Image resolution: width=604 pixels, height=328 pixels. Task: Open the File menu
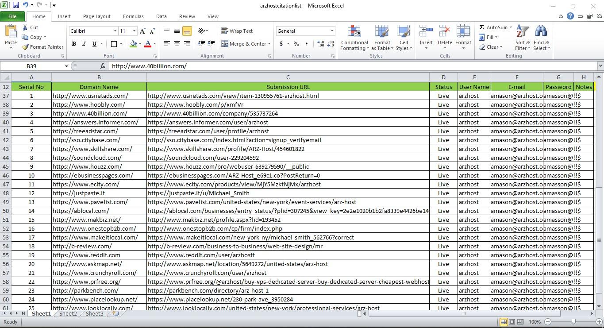[x=12, y=16]
